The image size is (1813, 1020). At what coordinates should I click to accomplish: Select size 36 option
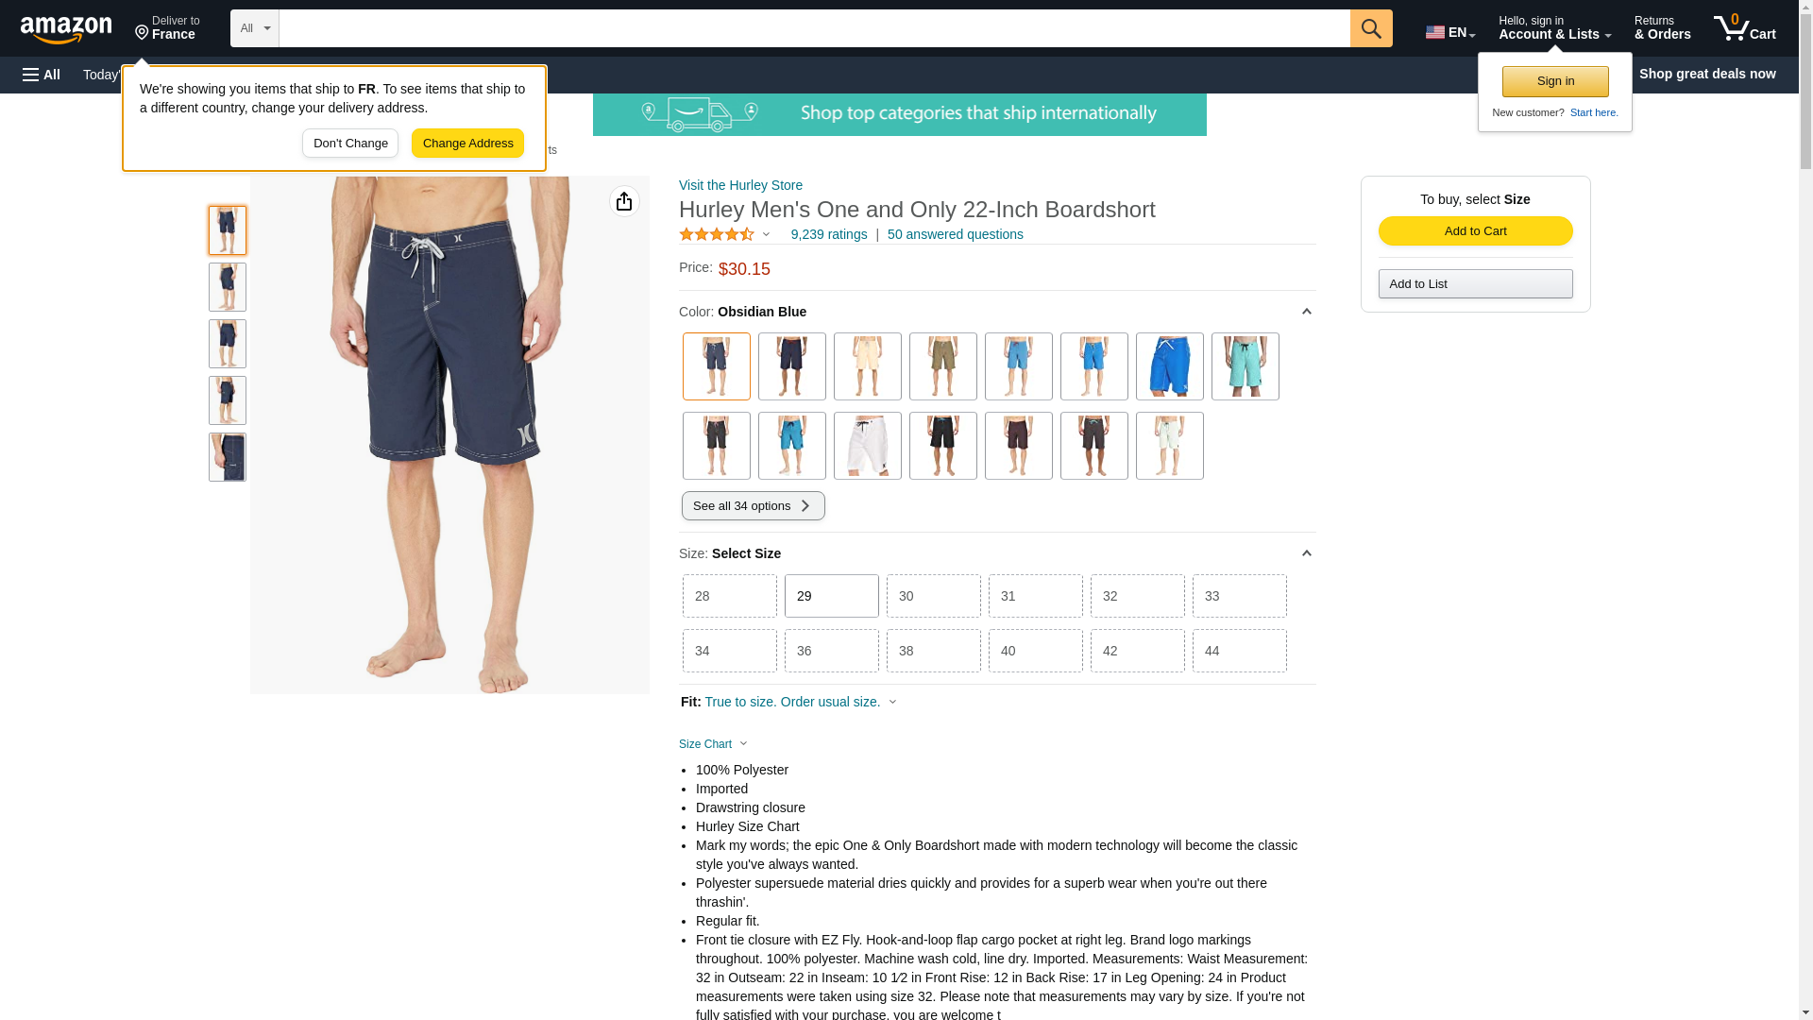coord(832,651)
